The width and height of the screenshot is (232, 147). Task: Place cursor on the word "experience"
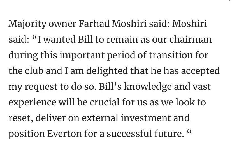32,102
